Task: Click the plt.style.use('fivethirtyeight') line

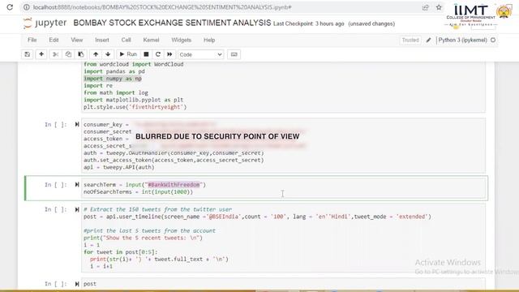Action: coord(135,107)
